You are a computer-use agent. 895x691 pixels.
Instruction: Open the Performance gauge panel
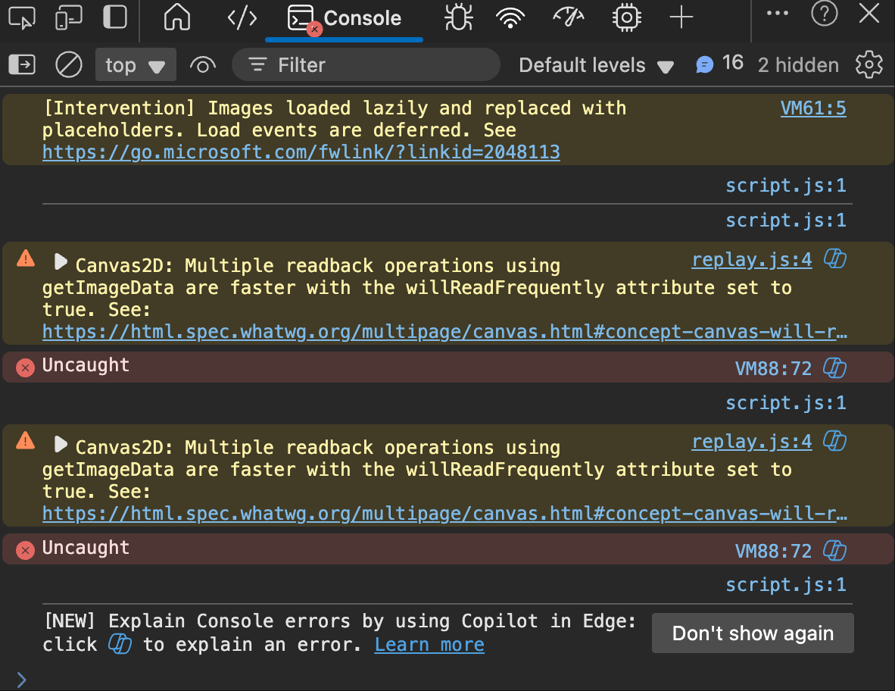tap(569, 18)
